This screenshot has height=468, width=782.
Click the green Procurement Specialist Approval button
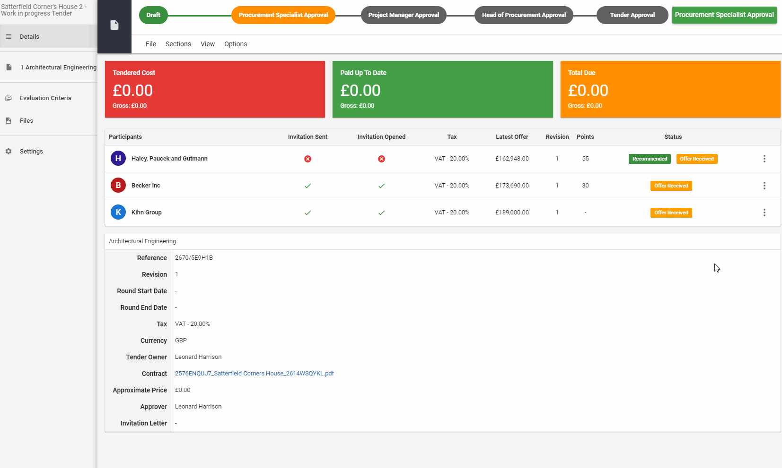click(724, 15)
